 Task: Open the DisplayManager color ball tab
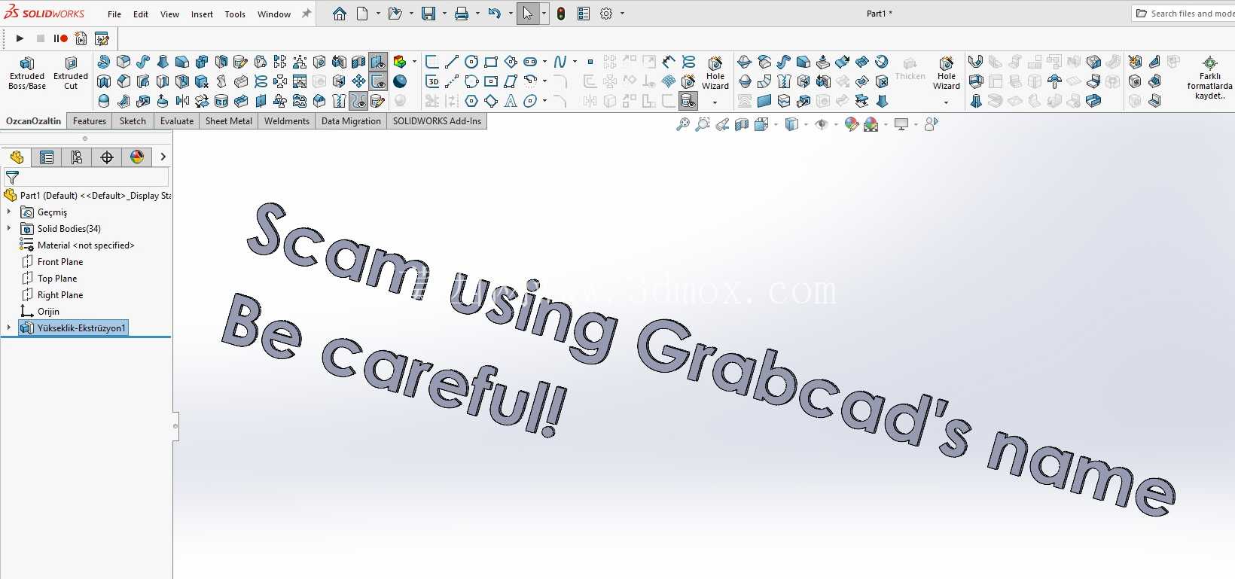[x=137, y=157]
